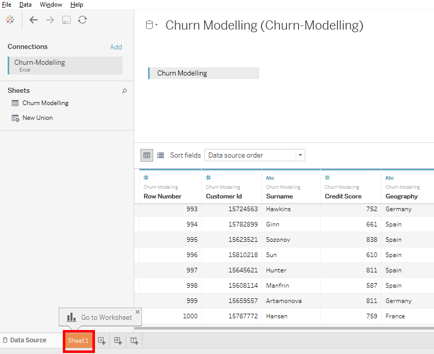Click the refresh data source icon
The width and height of the screenshot is (434, 354).
tap(82, 20)
